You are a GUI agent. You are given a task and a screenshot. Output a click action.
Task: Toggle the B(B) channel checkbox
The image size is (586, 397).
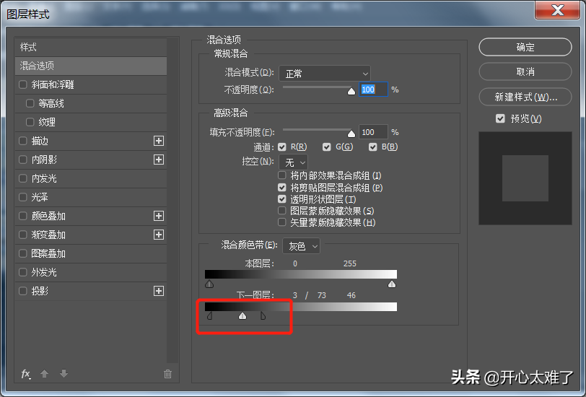pos(372,147)
